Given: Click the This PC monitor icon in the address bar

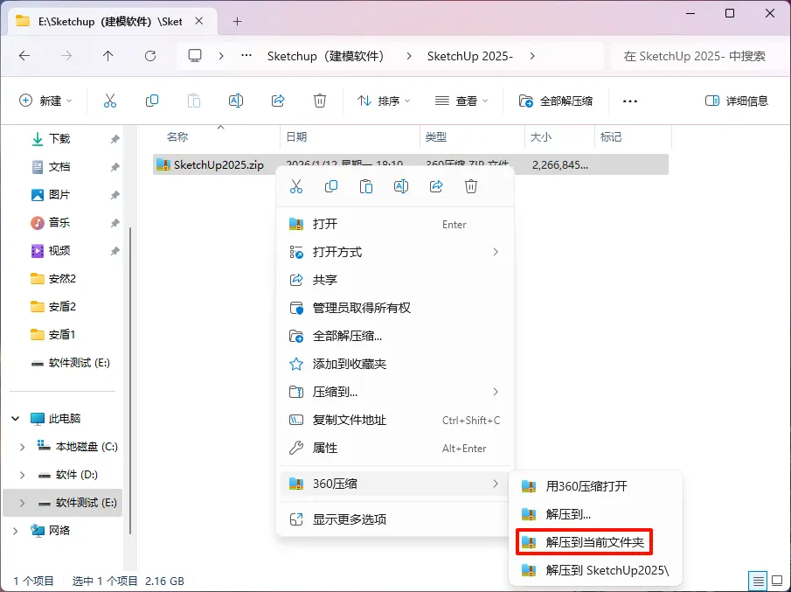Looking at the screenshot, I should point(195,55).
